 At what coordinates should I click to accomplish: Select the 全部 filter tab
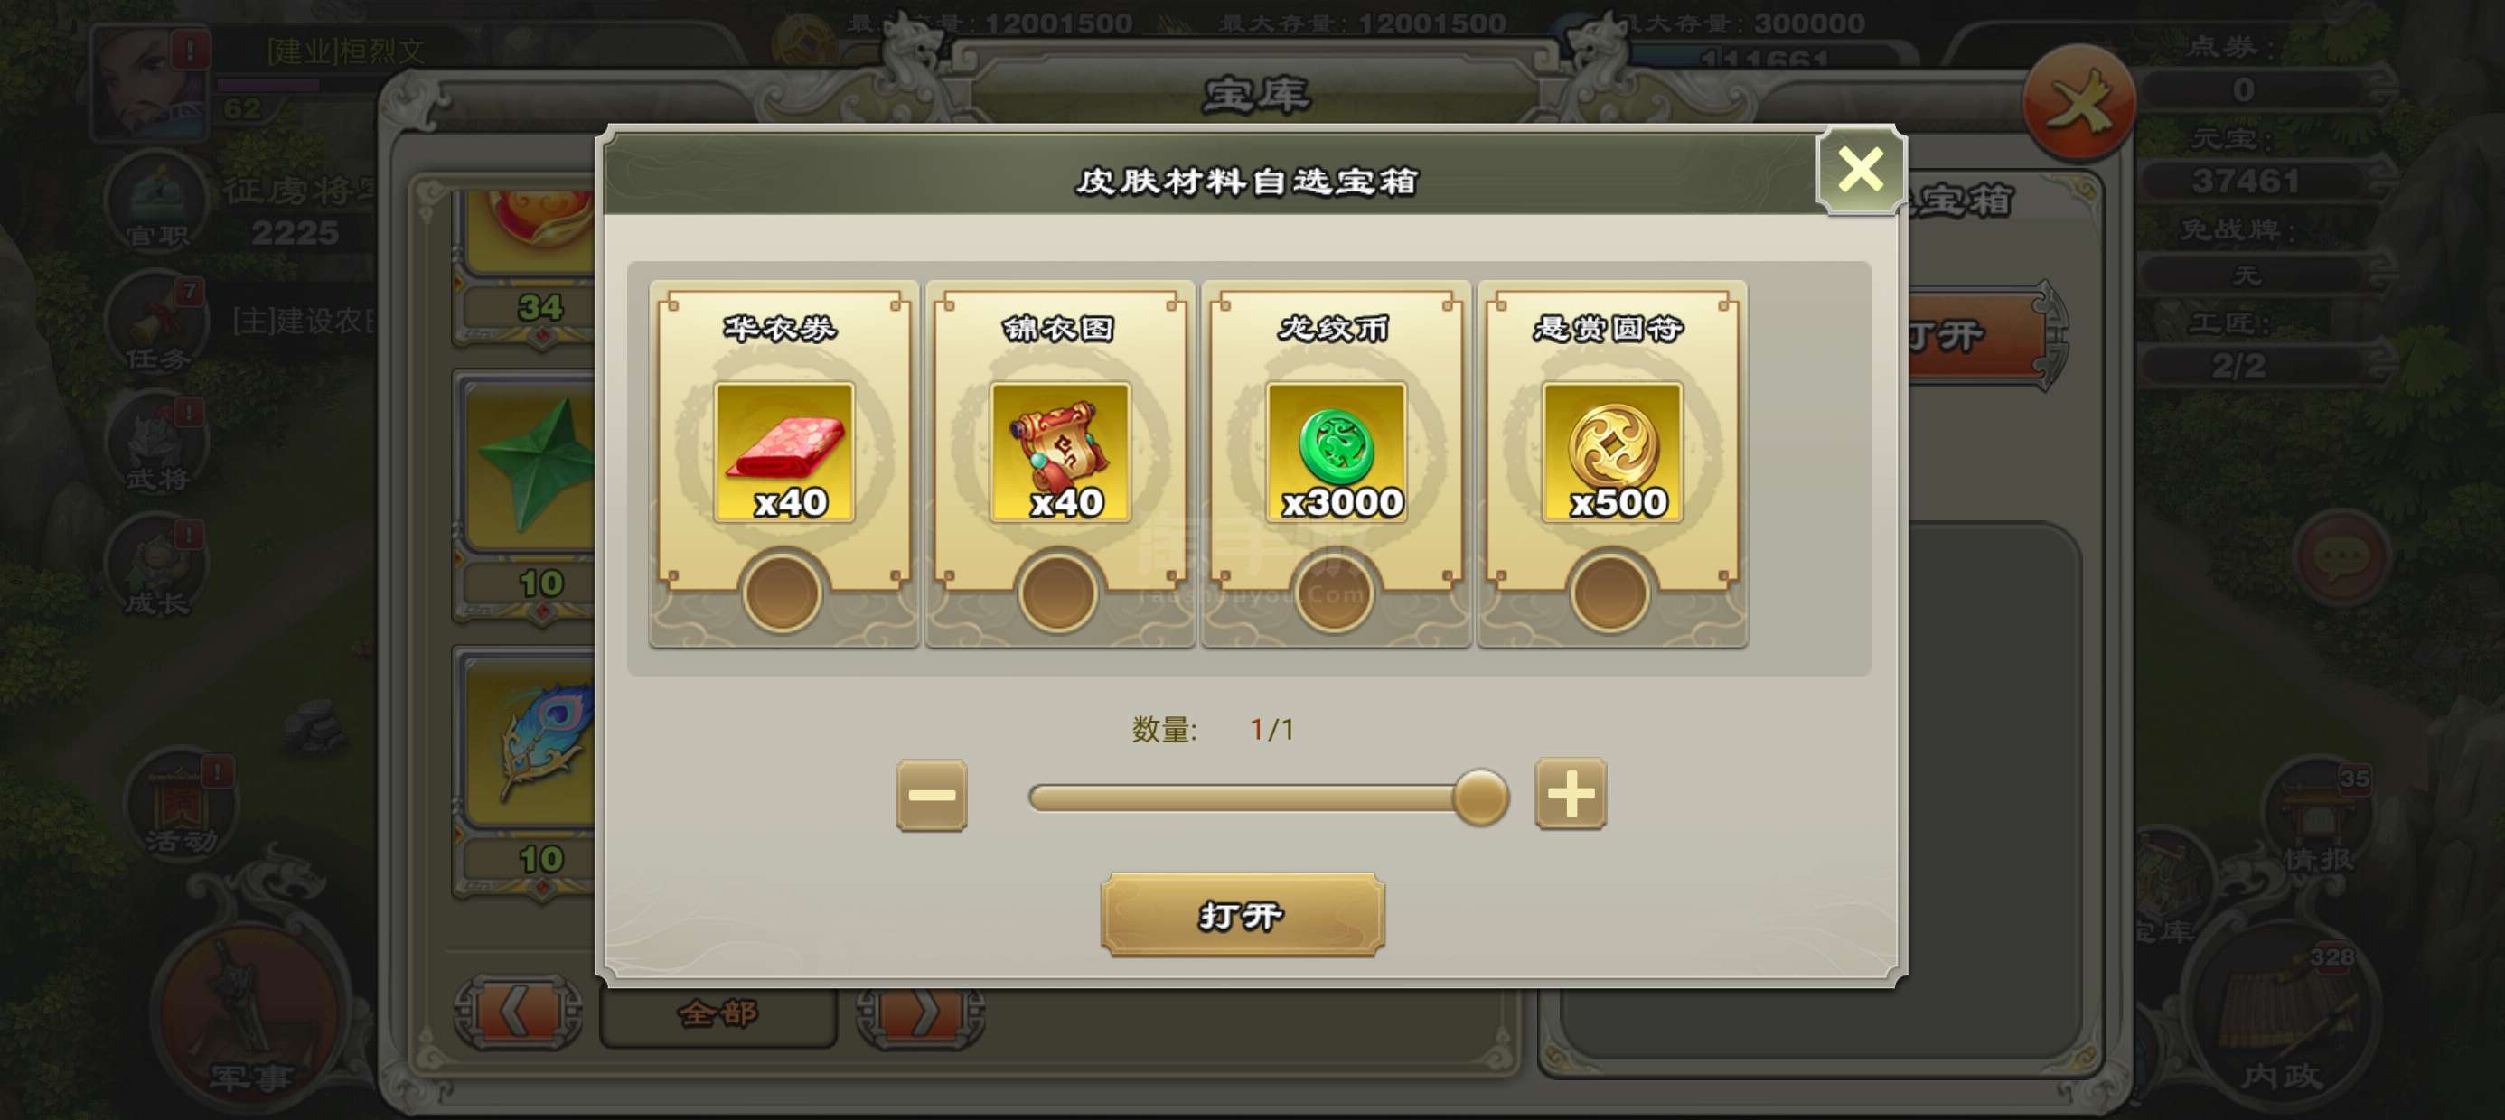pos(718,1014)
